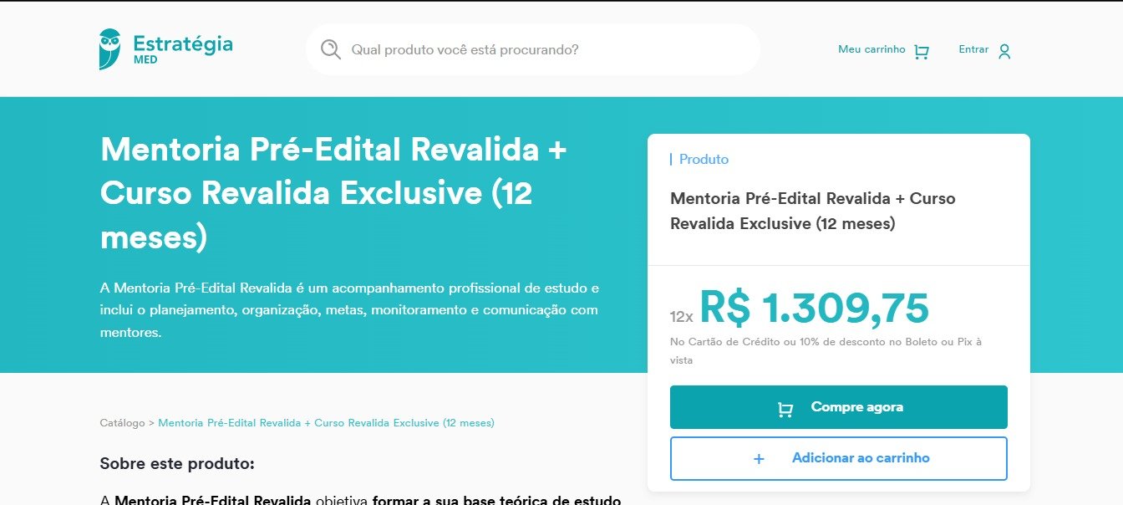Image resolution: width=1123 pixels, height=505 pixels.
Task: Click the product name inside the white card
Action: pos(813,211)
